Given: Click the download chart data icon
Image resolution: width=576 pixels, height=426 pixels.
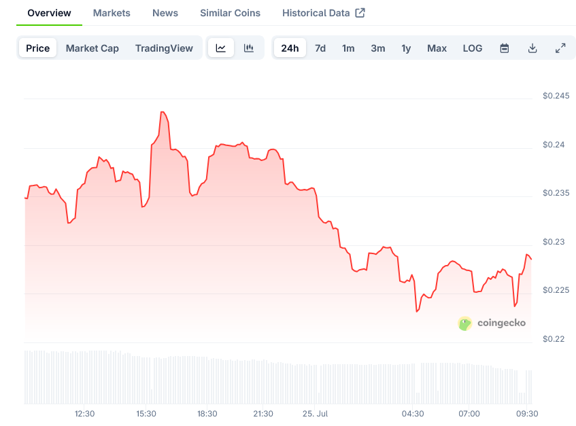Looking at the screenshot, I should tap(532, 48).
